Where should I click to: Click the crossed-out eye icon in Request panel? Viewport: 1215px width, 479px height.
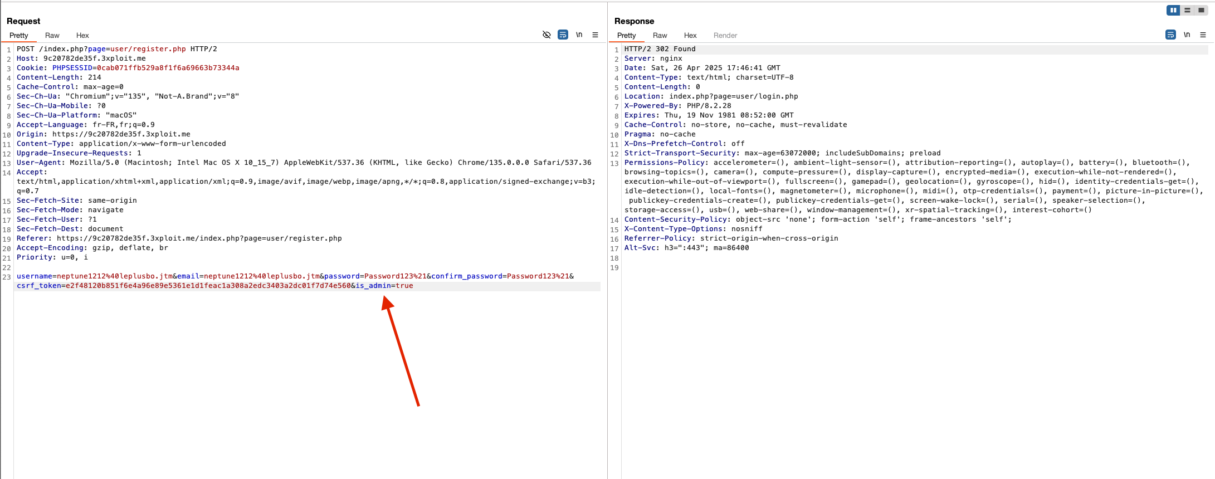[x=546, y=35]
